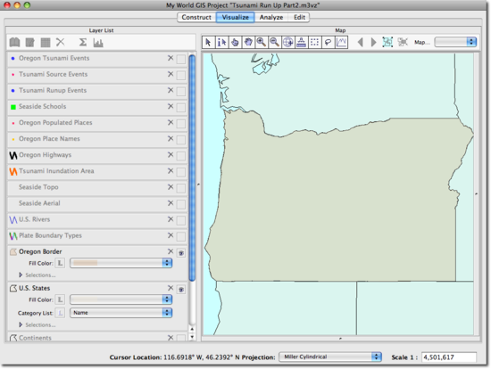Show the Oregon Tsunami Events layer checkbox

[x=181, y=59]
